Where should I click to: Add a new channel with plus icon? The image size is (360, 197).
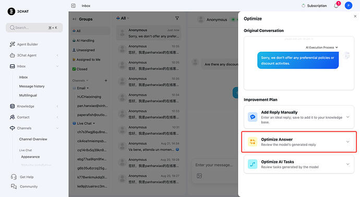tap(106, 80)
